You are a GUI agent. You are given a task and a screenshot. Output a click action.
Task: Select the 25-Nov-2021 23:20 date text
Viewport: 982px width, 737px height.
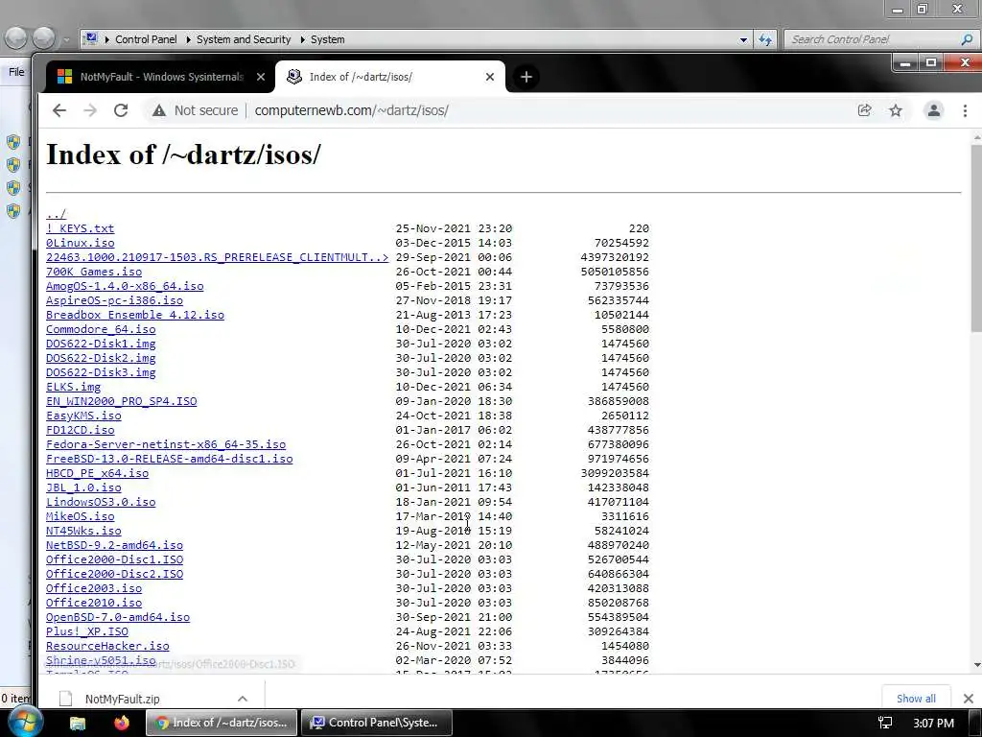pyautogui.click(x=454, y=228)
